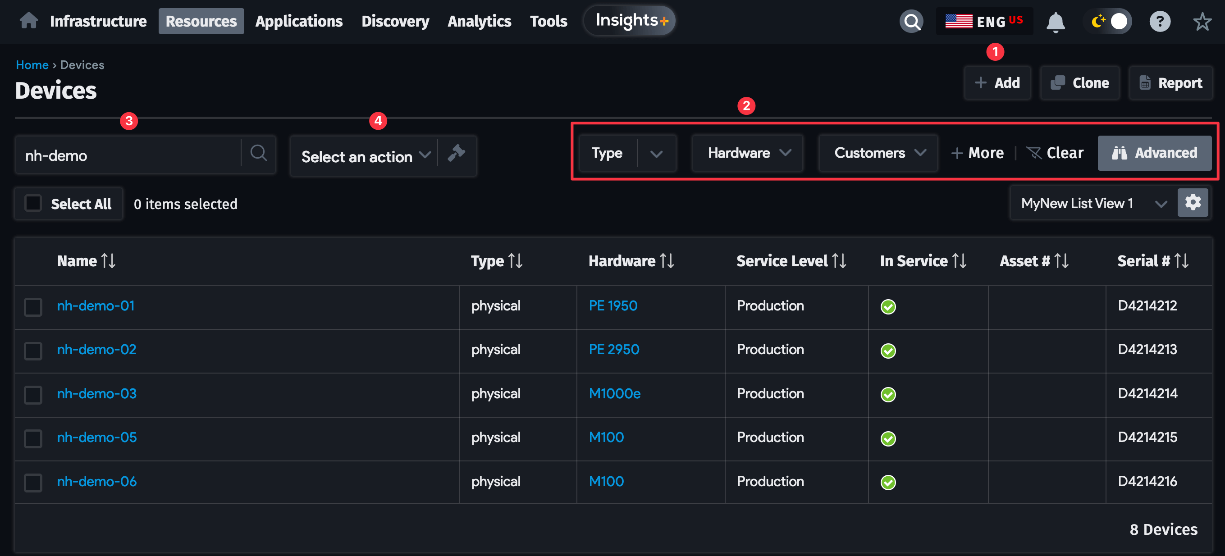Open the notifications bell
The width and height of the screenshot is (1225, 556).
coord(1055,22)
